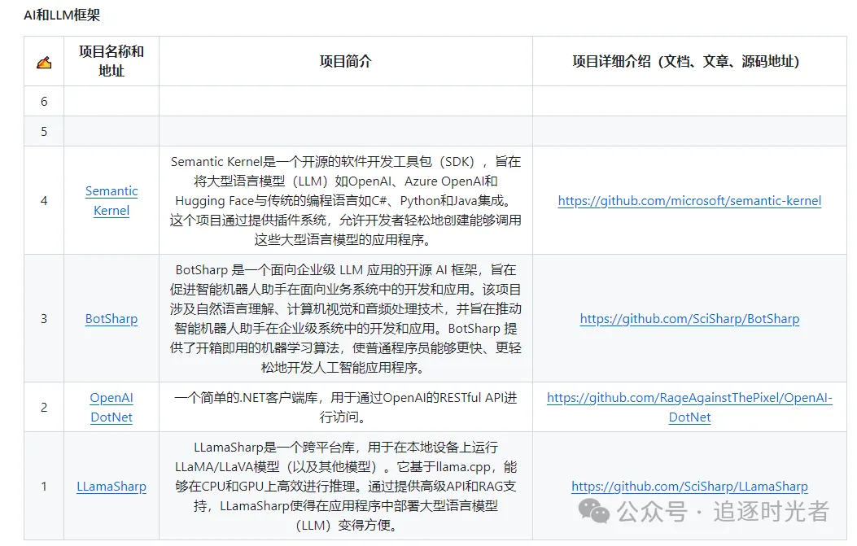Open the Semantic Kernel project link
857x546 pixels.
(111, 200)
